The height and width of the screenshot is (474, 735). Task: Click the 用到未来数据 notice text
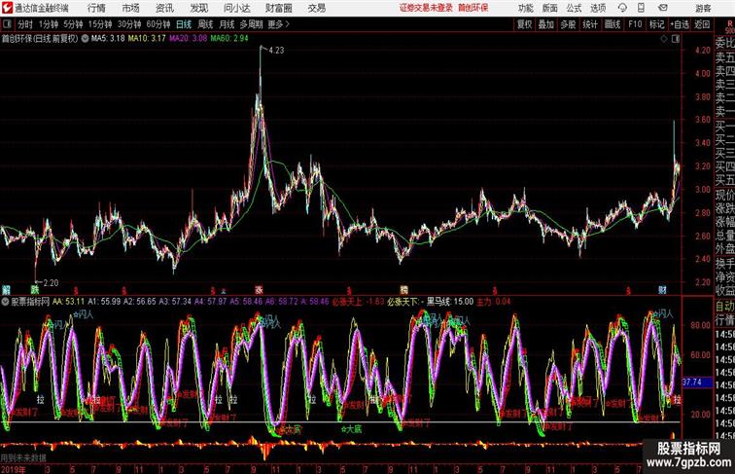click(x=23, y=458)
